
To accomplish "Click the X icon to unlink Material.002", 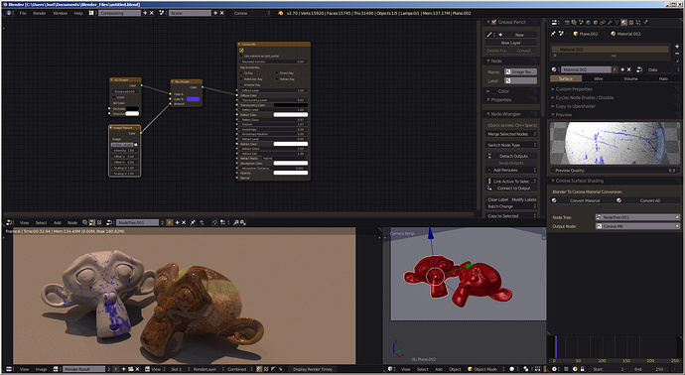I will coord(628,69).
